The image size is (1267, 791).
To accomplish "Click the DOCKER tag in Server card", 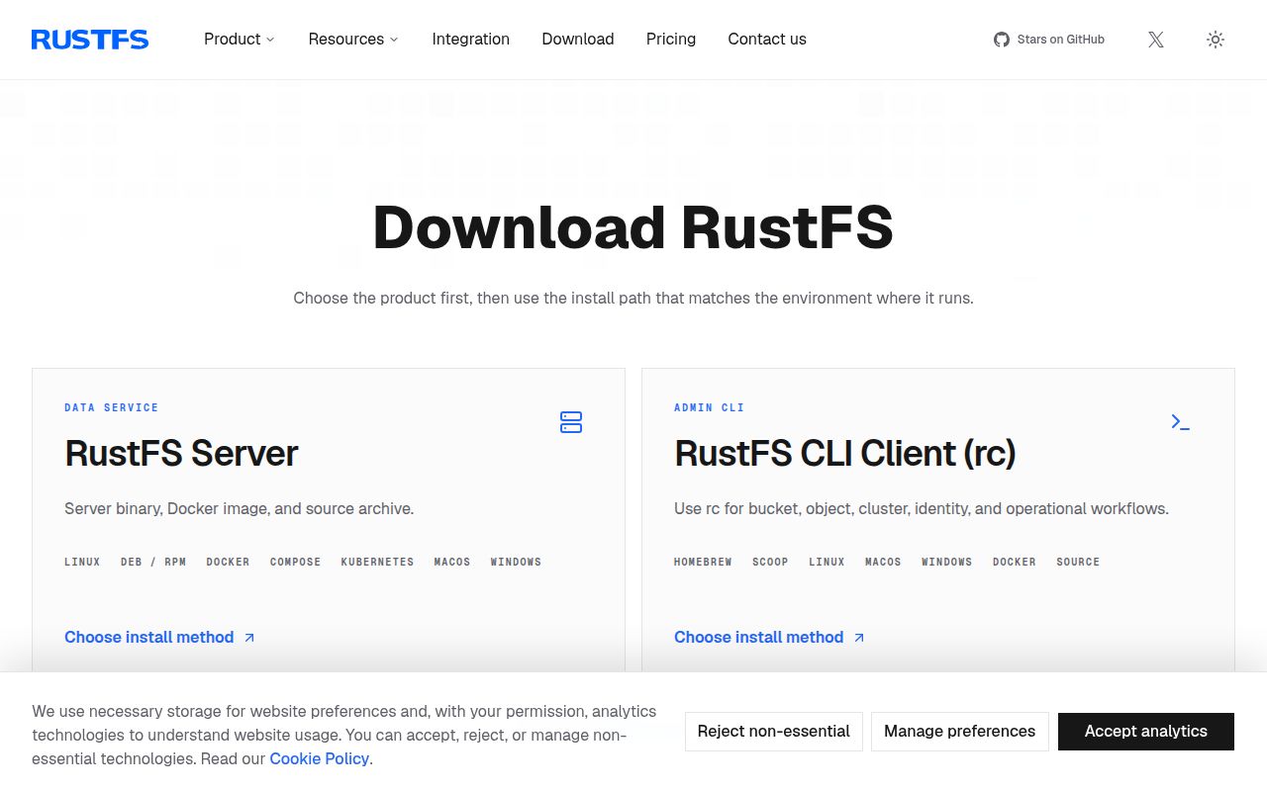I will pyautogui.click(x=229, y=562).
